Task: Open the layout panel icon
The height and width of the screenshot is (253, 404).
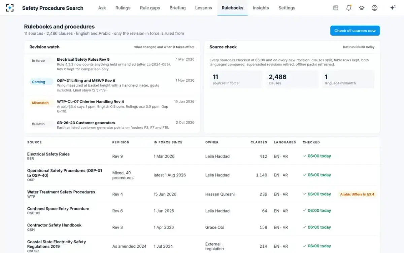Action: [x=336, y=8]
